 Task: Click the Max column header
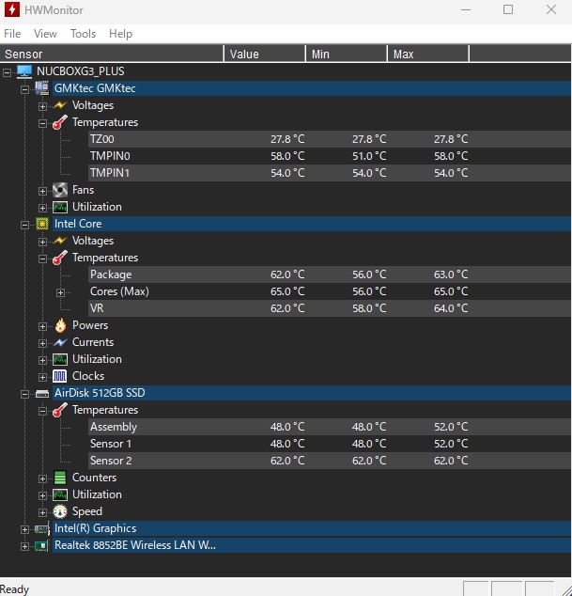coord(428,54)
